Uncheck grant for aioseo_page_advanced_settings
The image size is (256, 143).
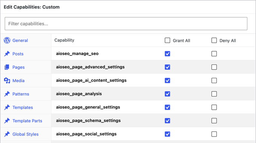point(168,67)
